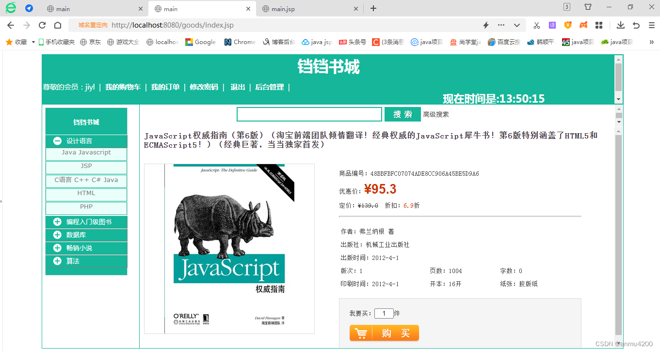Close the main.jsp tab
This screenshot has width=660, height=351.
pos(355,9)
